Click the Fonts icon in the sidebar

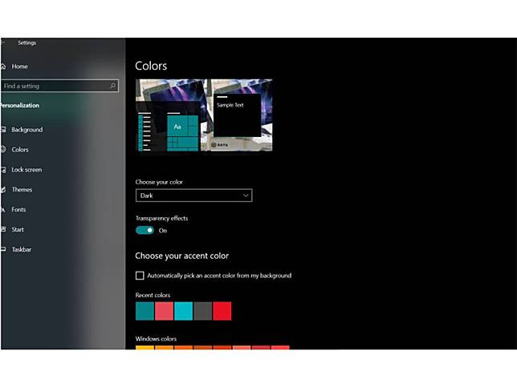(3, 210)
